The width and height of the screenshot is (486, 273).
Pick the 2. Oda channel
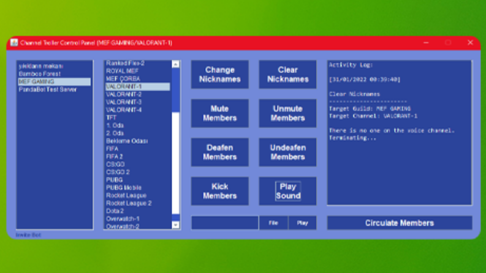[138, 133]
